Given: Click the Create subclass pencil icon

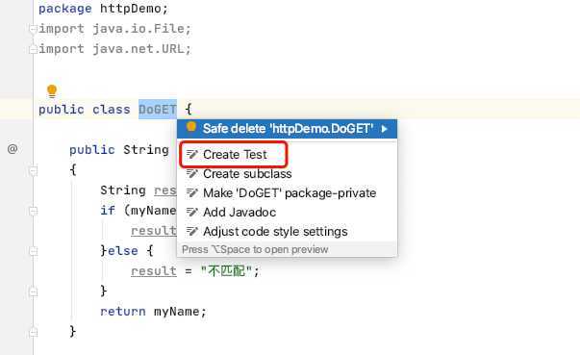Looking at the screenshot, I should click(x=192, y=174).
